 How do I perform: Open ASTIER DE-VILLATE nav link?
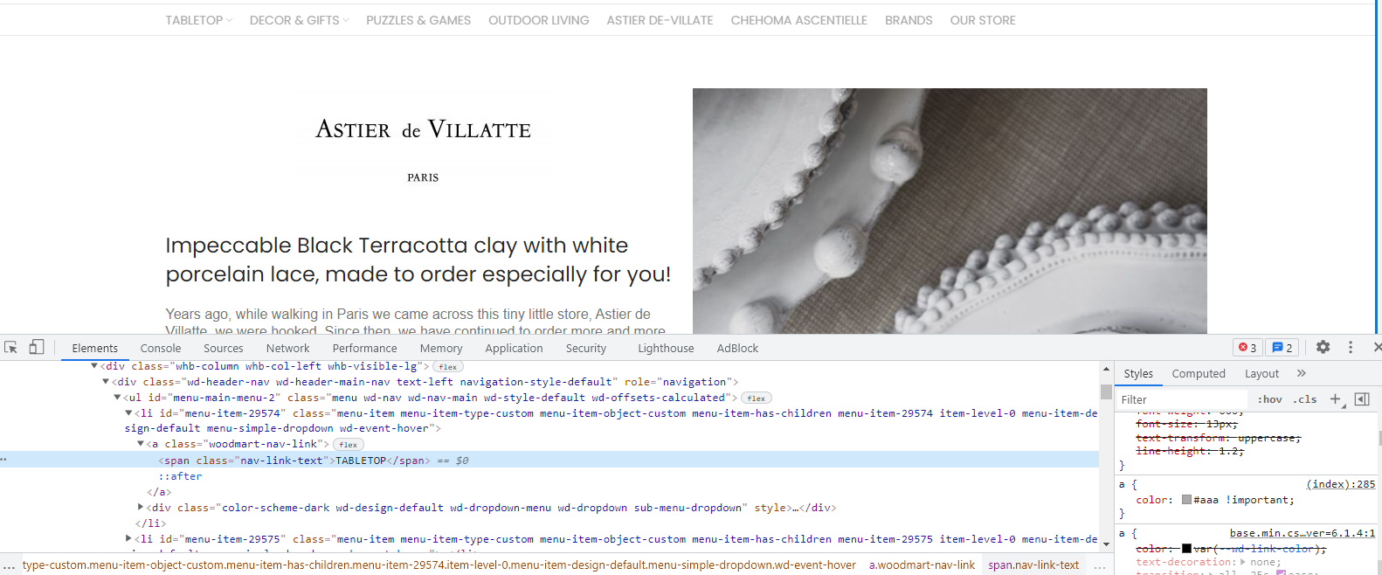click(x=660, y=20)
